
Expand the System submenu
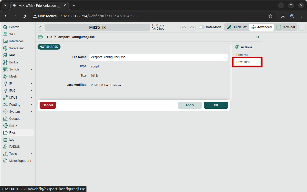click(x=31, y=112)
